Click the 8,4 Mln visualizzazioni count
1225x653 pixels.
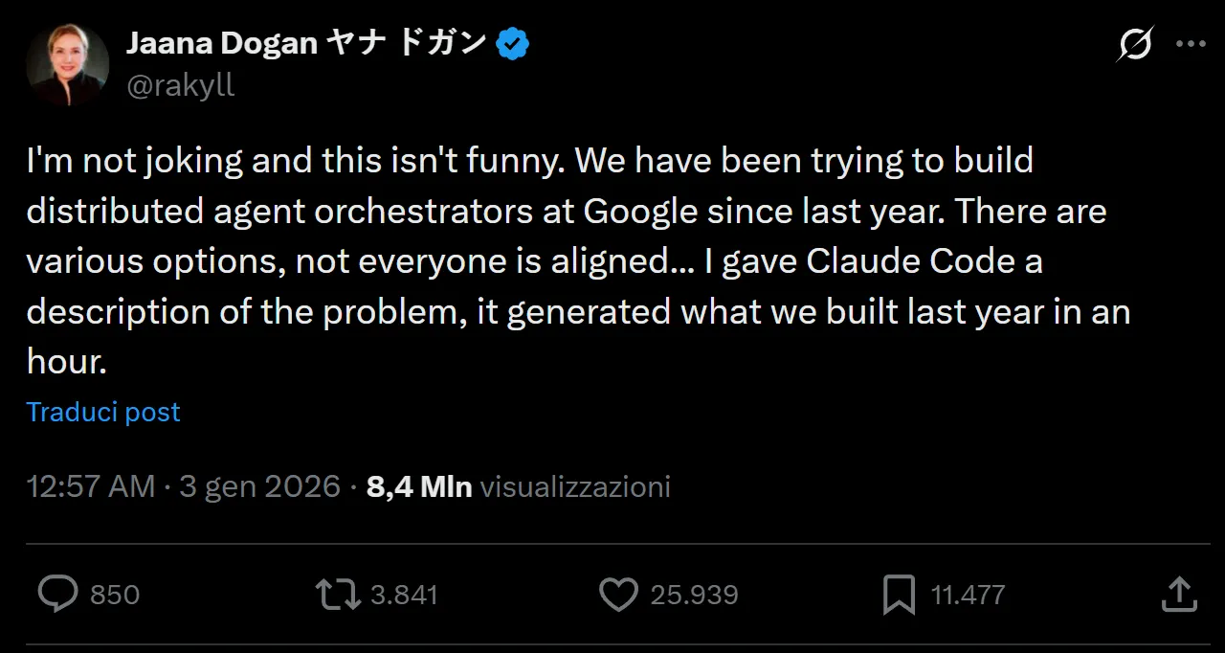pos(518,486)
